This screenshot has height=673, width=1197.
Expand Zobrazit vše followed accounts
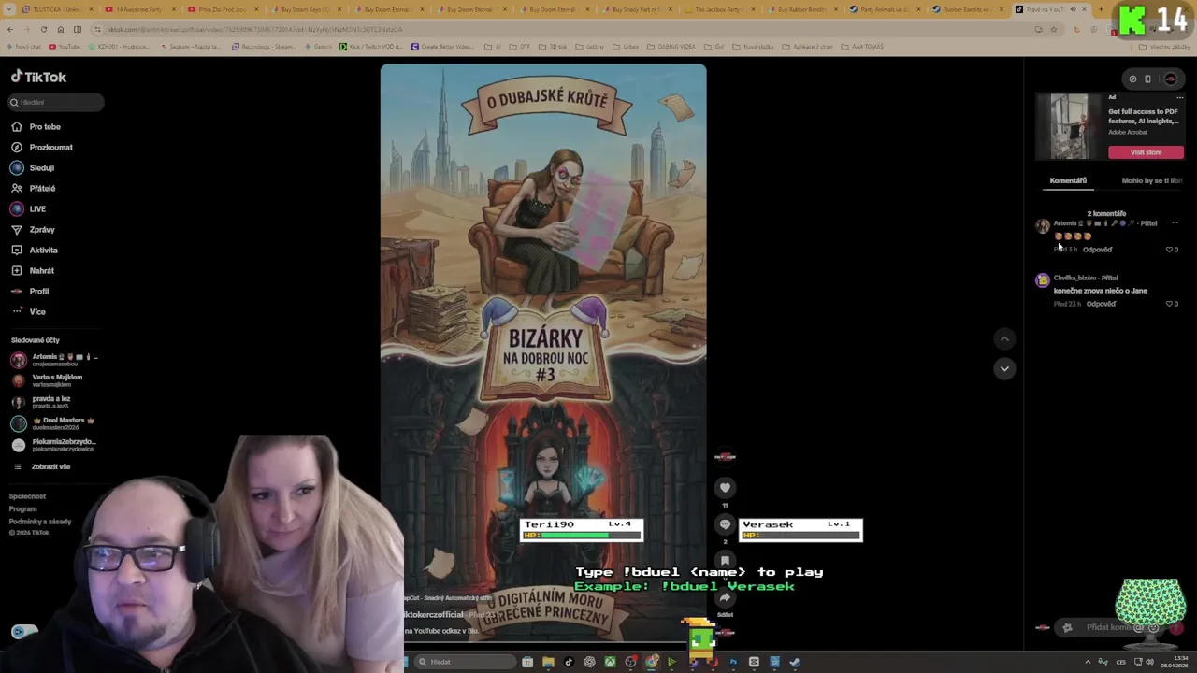point(41,466)
